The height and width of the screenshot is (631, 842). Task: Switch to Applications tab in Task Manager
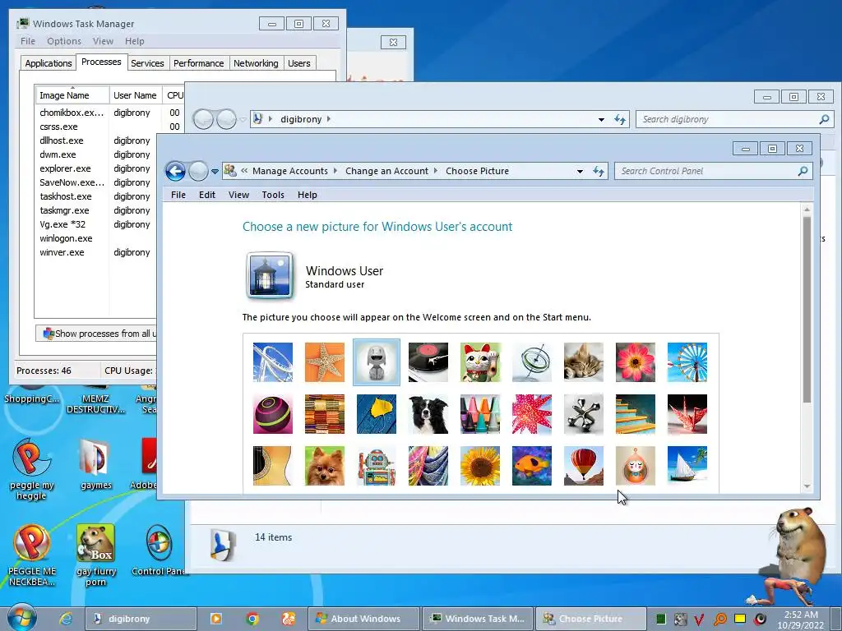click(x=49, y=63)
